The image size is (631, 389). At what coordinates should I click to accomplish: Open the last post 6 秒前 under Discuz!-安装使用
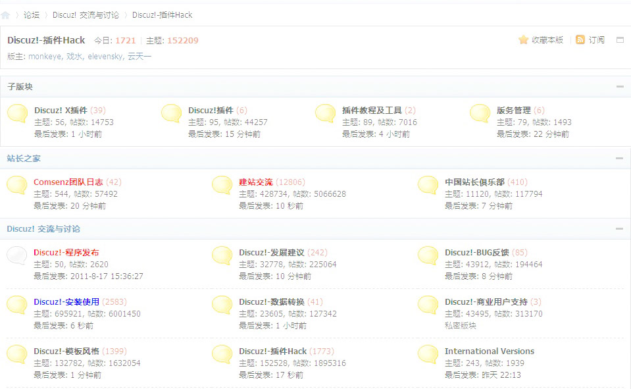[x=82, y=326]
